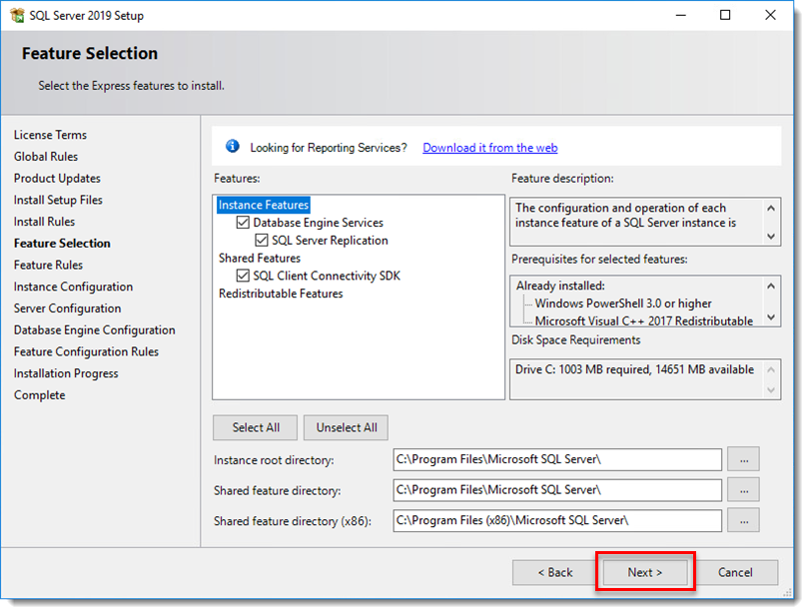Open the License Terms step
The image size is (809, 614).
point(50,134)
